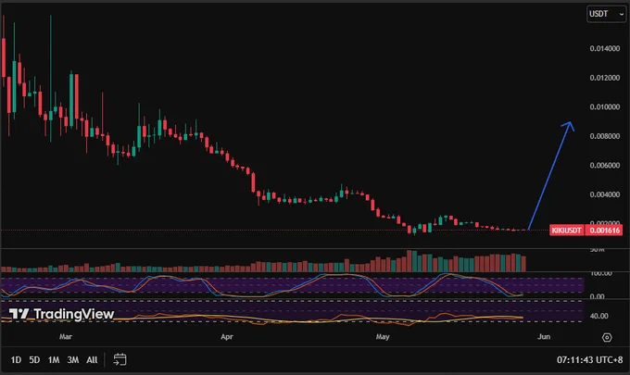Click the 0.008000 price axis label

click(605, 136)
